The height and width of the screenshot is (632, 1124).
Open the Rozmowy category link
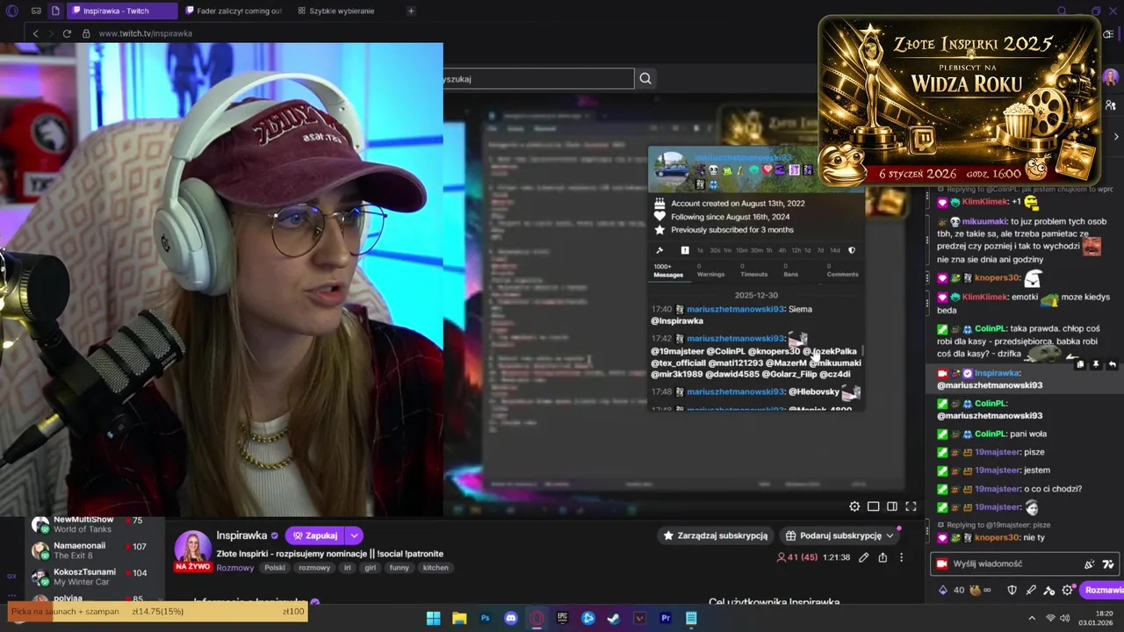click(235, 568)
